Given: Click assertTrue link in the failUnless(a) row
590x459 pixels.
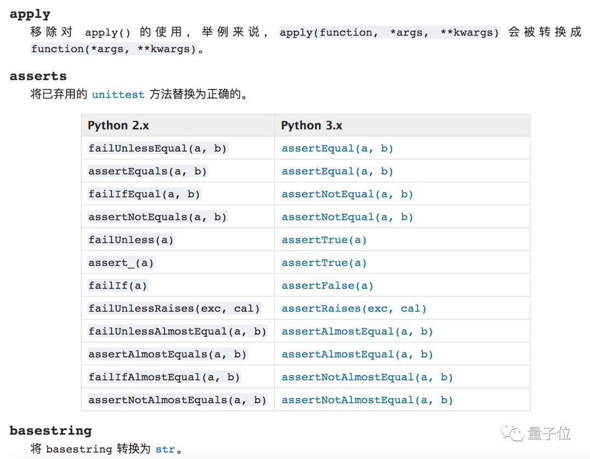Looking at the screenshot, I should (324, 240).
